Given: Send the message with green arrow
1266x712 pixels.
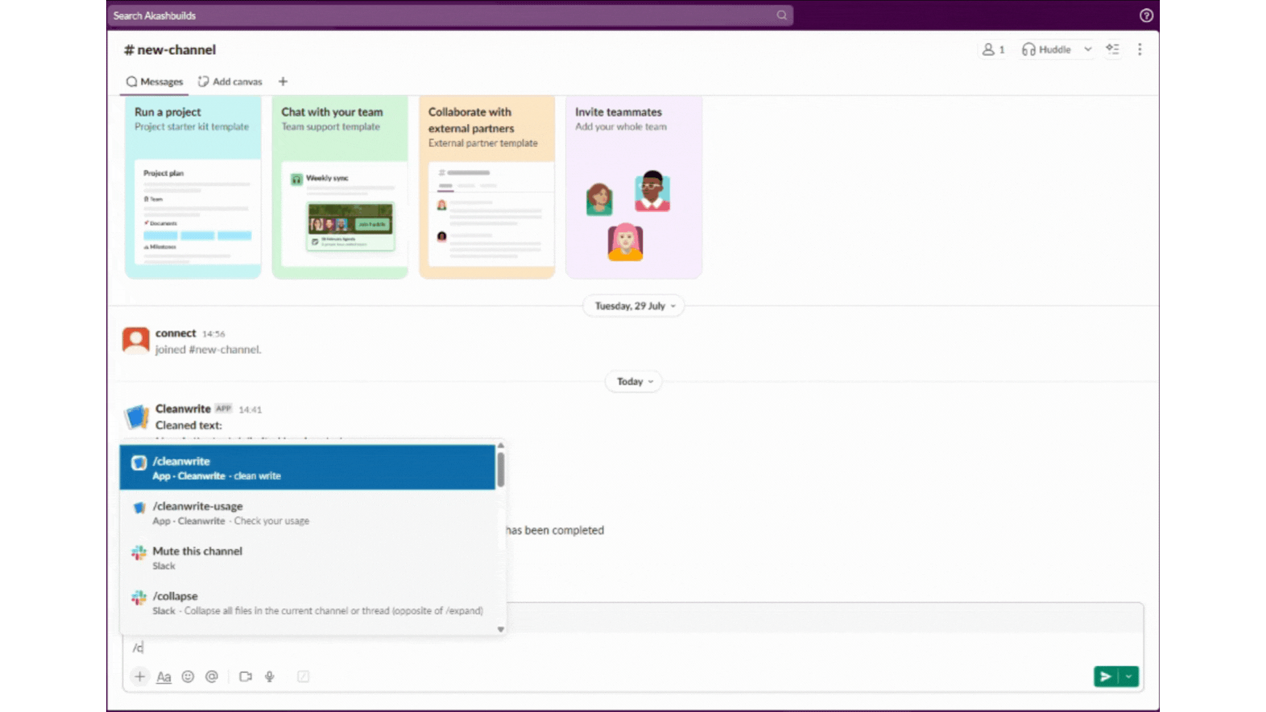Looking at the screenshot, I should tap(1106, 676).
